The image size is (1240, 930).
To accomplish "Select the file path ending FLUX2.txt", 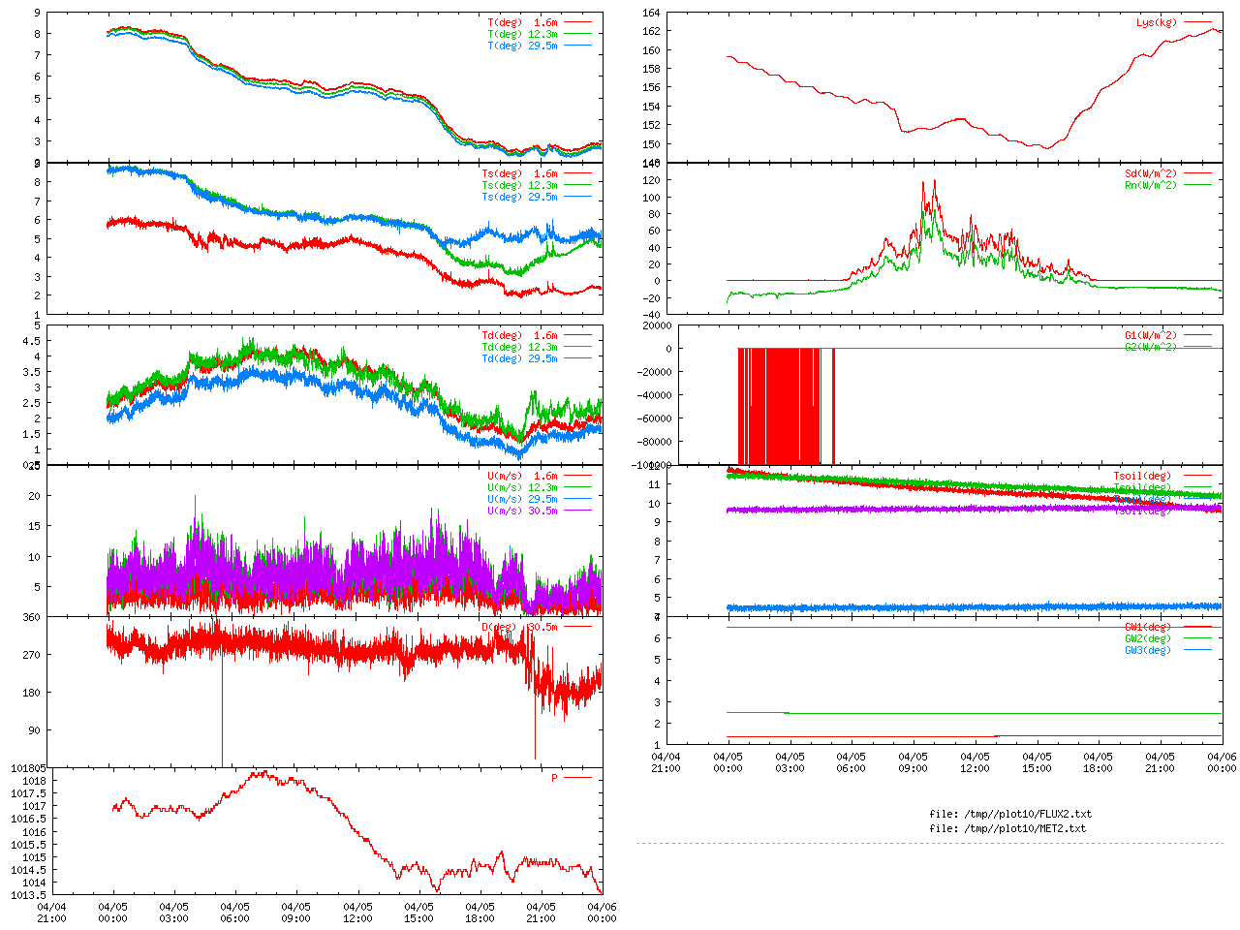I will [x=1010, y=815].
